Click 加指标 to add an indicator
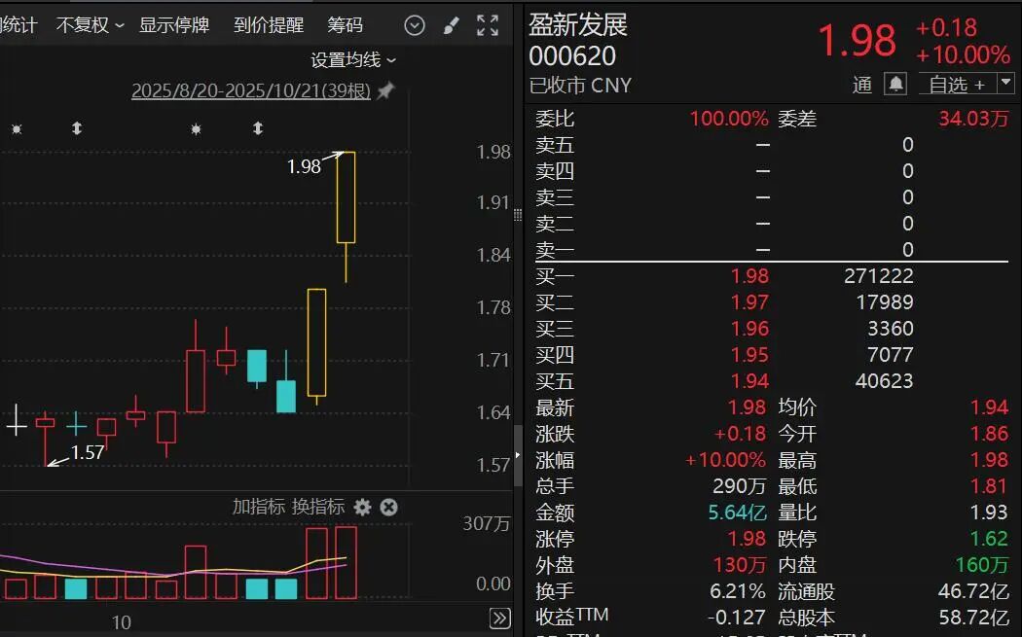1022x637 pixels. click(258, 507)
